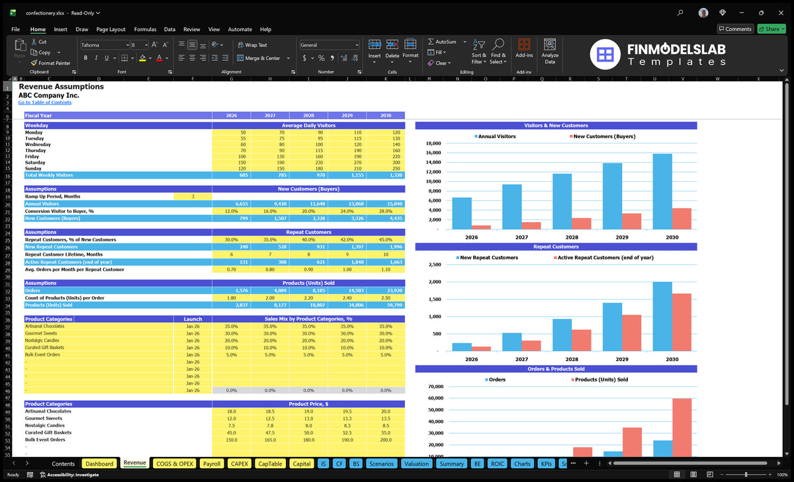Open the Page Layout ribbon tab

(110, 29)
